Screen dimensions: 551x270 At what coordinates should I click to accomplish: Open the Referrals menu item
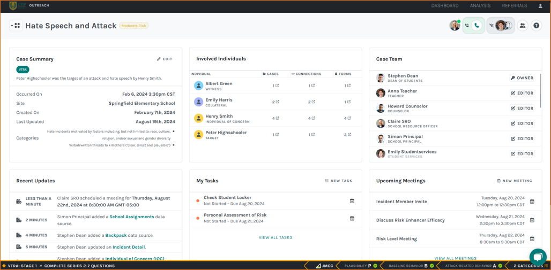514,6
